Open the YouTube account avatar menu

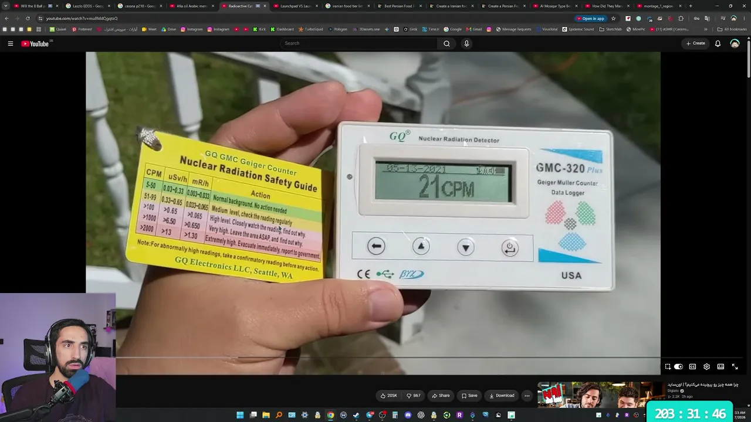[735, 43]
